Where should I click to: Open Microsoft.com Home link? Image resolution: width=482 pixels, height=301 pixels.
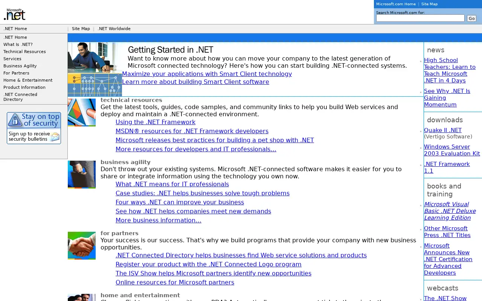click(x=396, y=4)
